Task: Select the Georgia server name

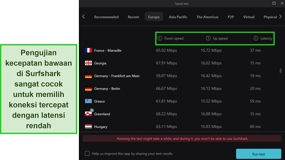Action: tap(100, 63)
